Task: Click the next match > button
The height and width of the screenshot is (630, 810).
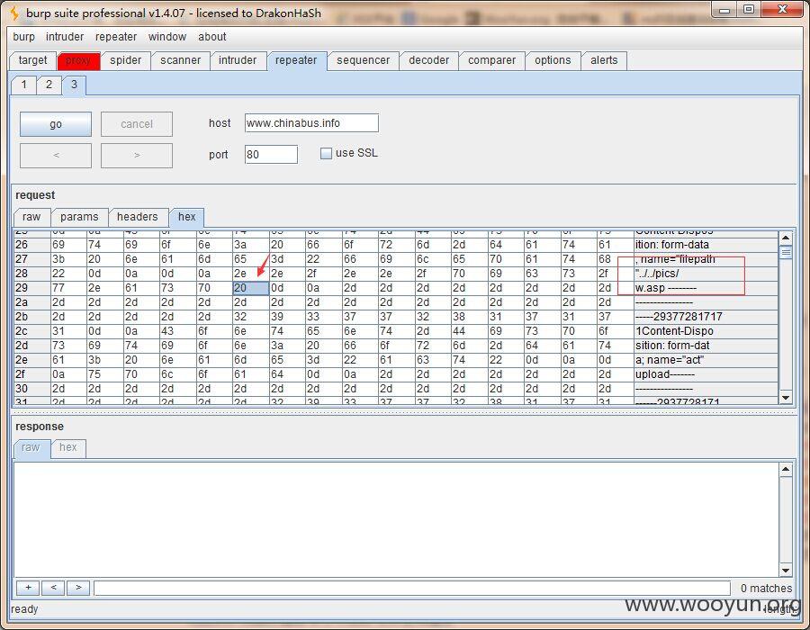Action: coord(78,588)
